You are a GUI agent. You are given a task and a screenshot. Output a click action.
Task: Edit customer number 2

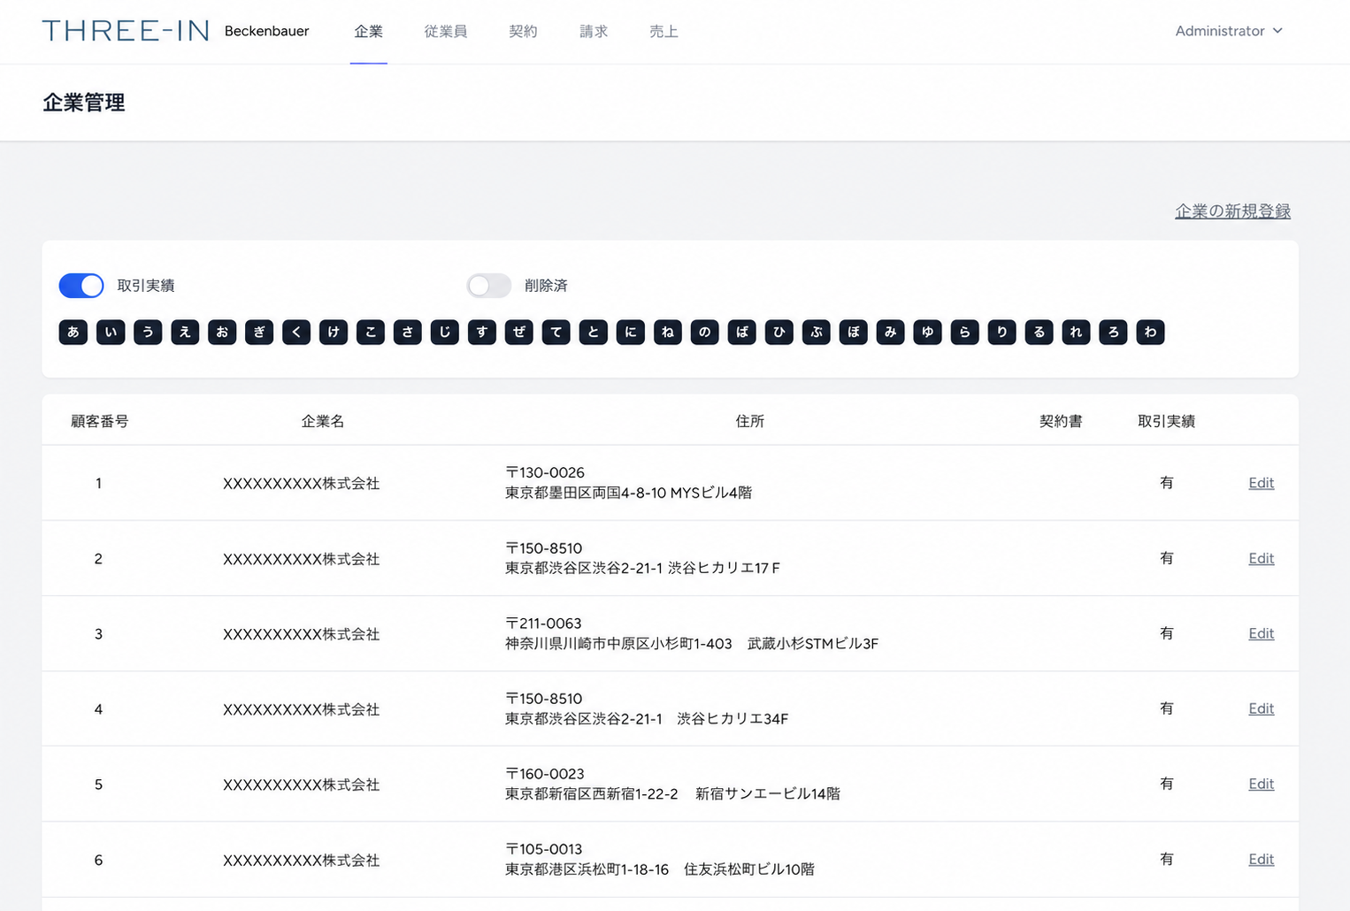click(1261, 558)
